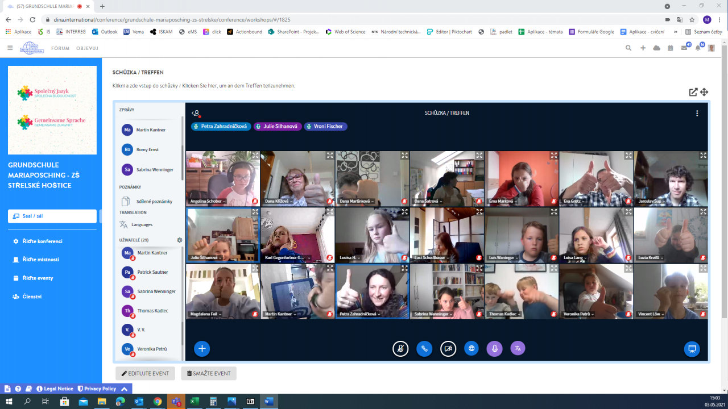Click the translation button in bottom toolbar
The height and width of the screenshot is (409, 728).
coord(518,348)
